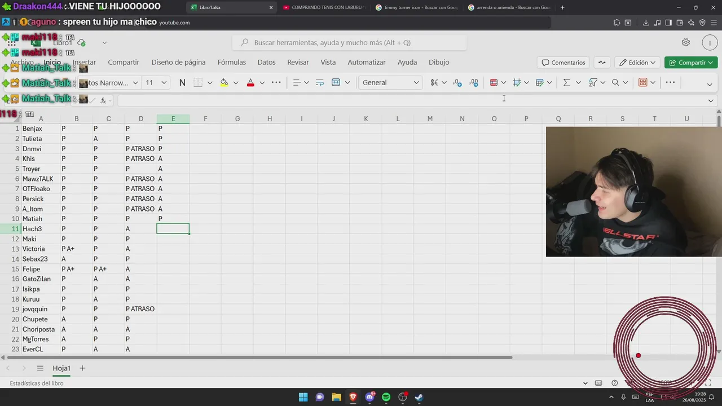Viewport: 722px width, 406px height.
Task: Open Spotify from the taskbar
Action: [386, 397]
